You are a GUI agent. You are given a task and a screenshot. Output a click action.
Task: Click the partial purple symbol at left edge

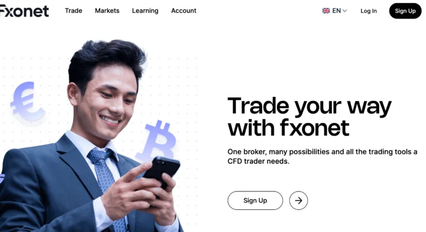pyautogui.click(x=2, y=178)
